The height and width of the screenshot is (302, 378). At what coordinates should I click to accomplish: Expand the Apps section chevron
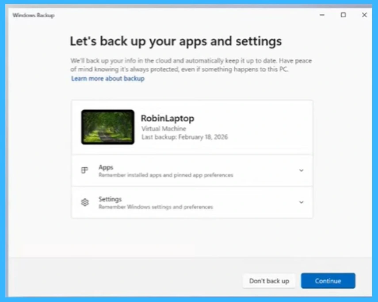point(301,170)
